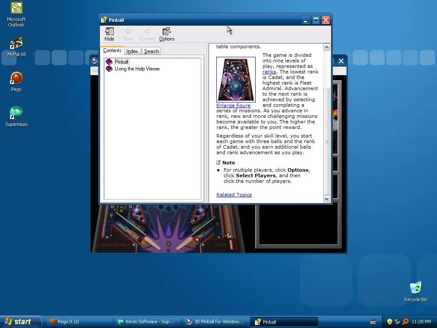
Task: Click the keyboard icon in the taskbar
Action: (373, 322)
